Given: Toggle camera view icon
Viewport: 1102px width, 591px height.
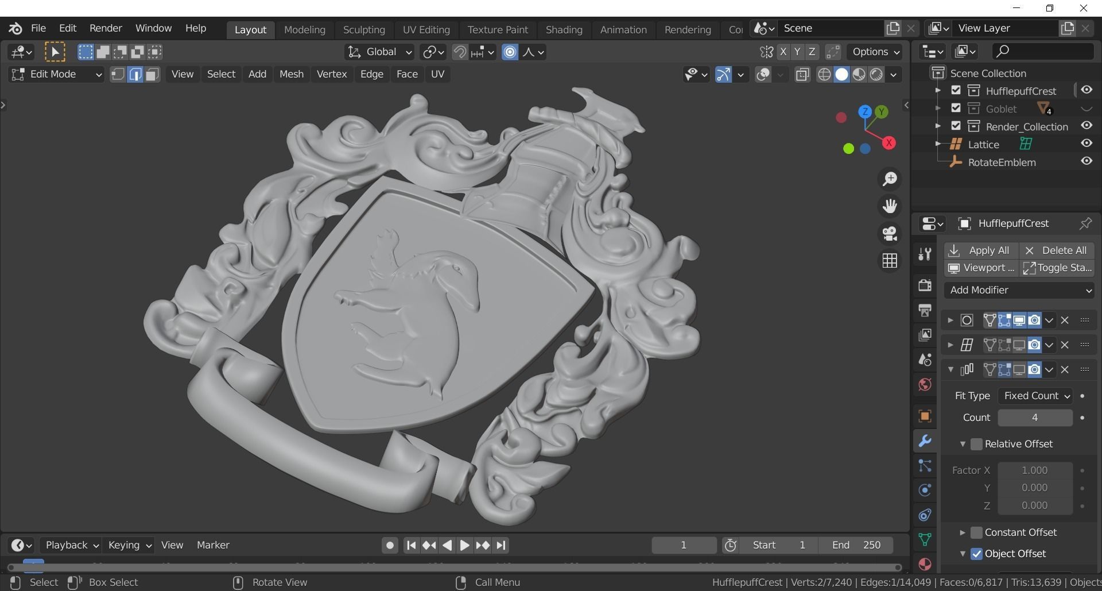Looking at the screenshot, I should coord(890,233).
